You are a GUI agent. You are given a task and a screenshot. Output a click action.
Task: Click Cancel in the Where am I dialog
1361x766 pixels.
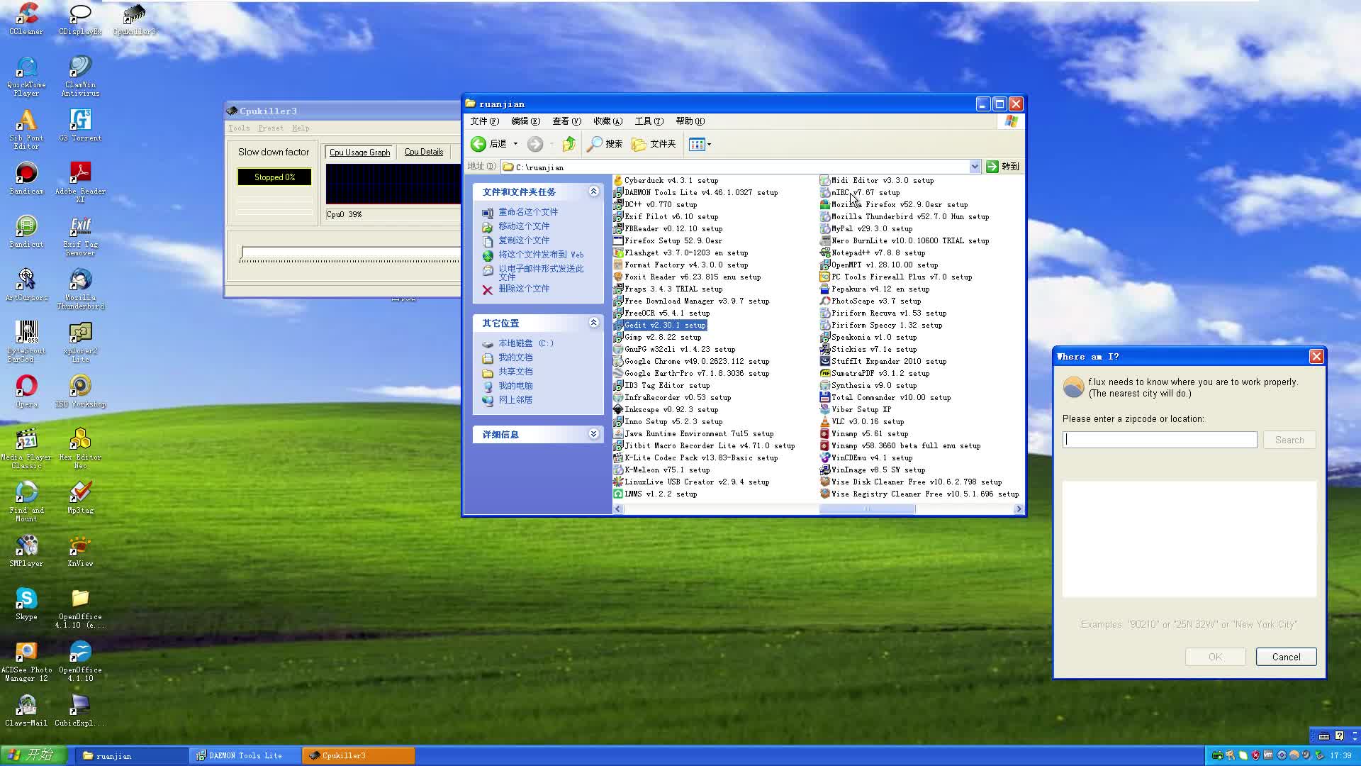pos(1286,657)
